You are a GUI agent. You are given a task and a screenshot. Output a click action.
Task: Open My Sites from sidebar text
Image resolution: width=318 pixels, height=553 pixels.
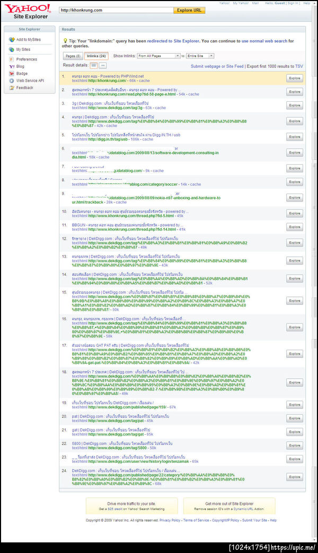[x=23, y=49]
